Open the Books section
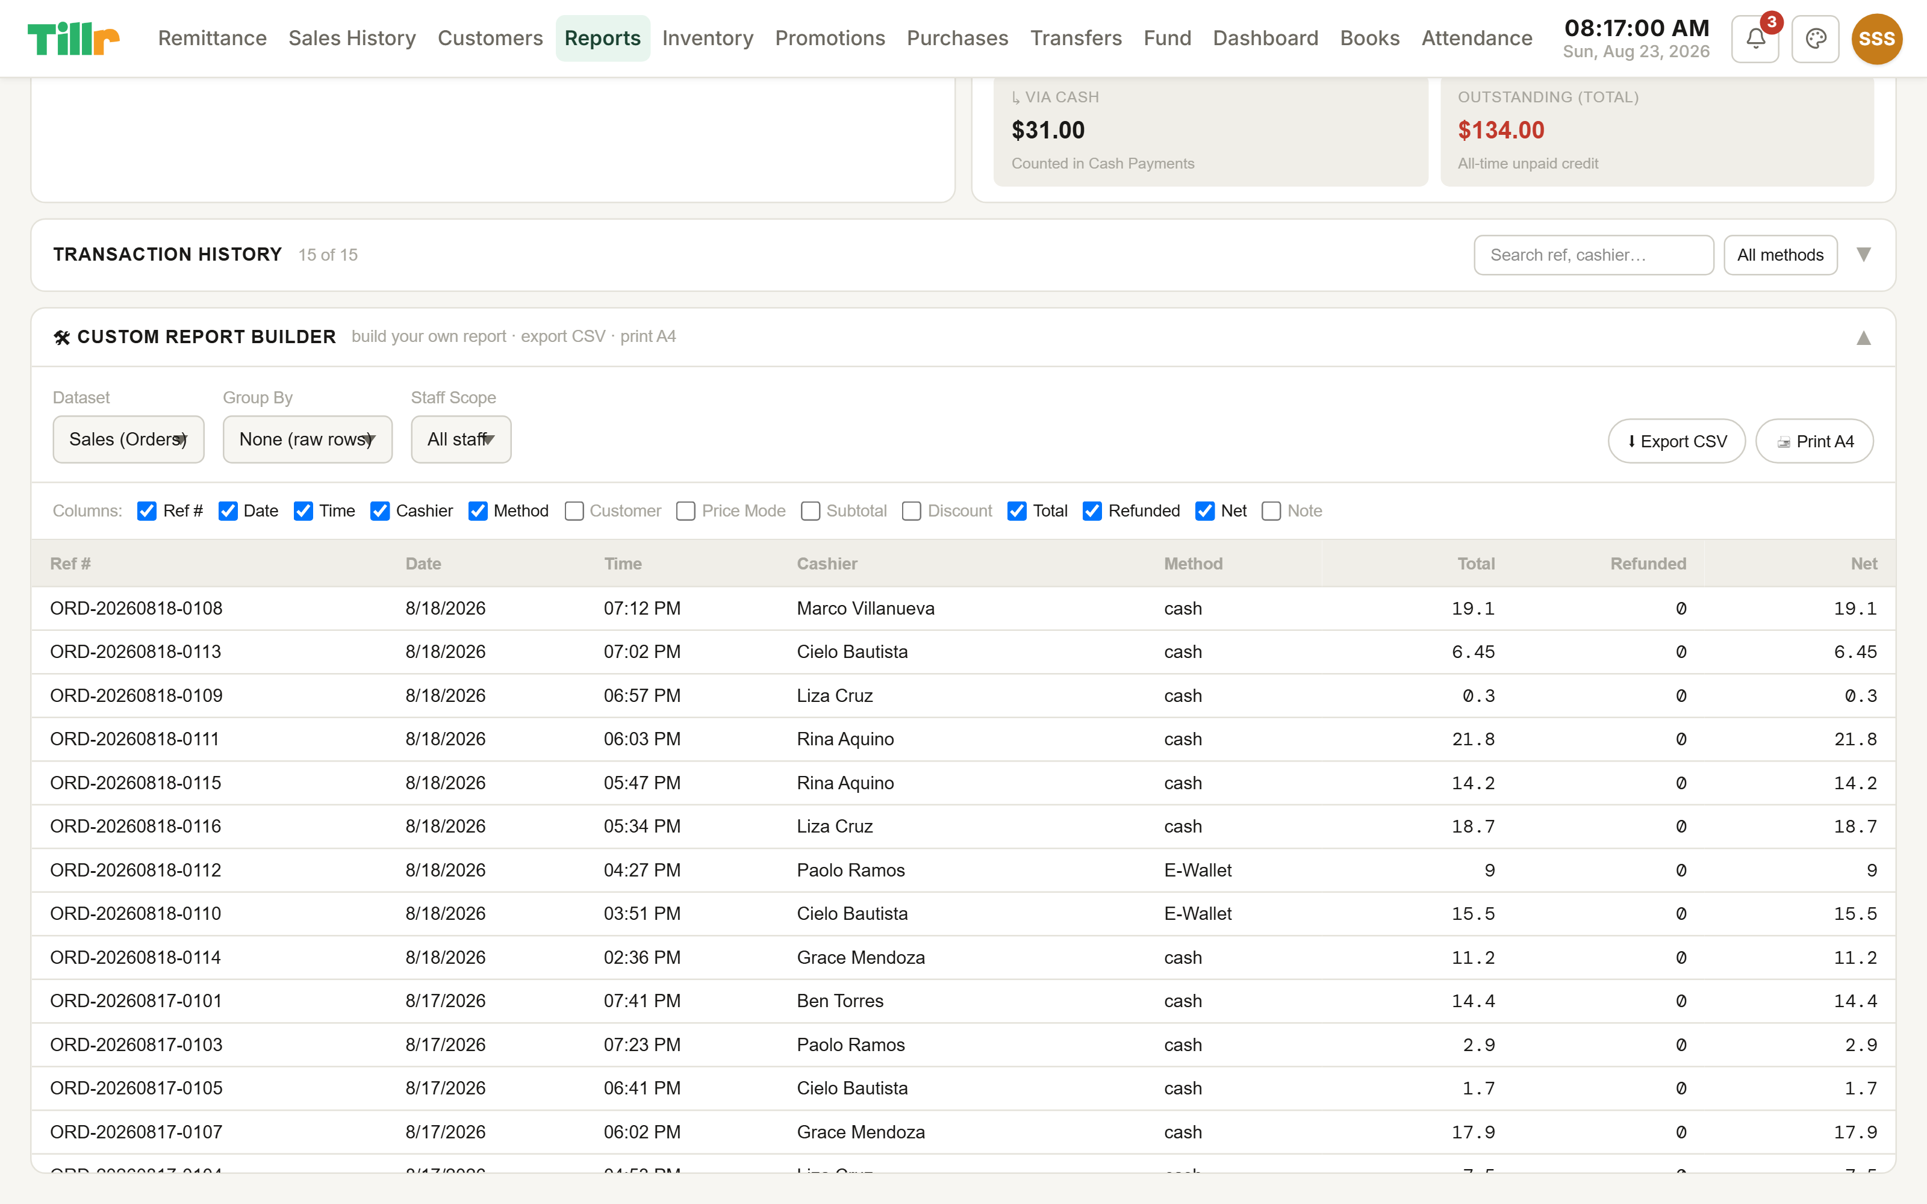The height and width of the screenshot is (1204, 1927). (x=1369, y=38)
